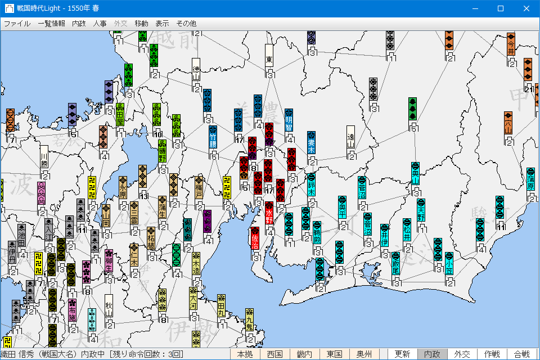The height and width of the screenshot is (360, 540).
Task: Click the 東 castle banner
Action: pyautogui.click(x=269, y=56)
